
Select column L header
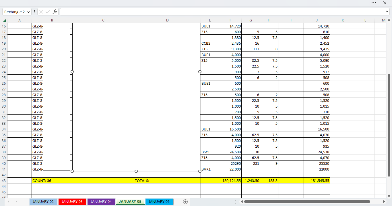pyautogui.click(x=365, y=20)
